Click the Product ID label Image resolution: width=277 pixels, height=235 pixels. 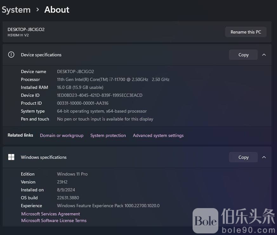click(31, 103)
